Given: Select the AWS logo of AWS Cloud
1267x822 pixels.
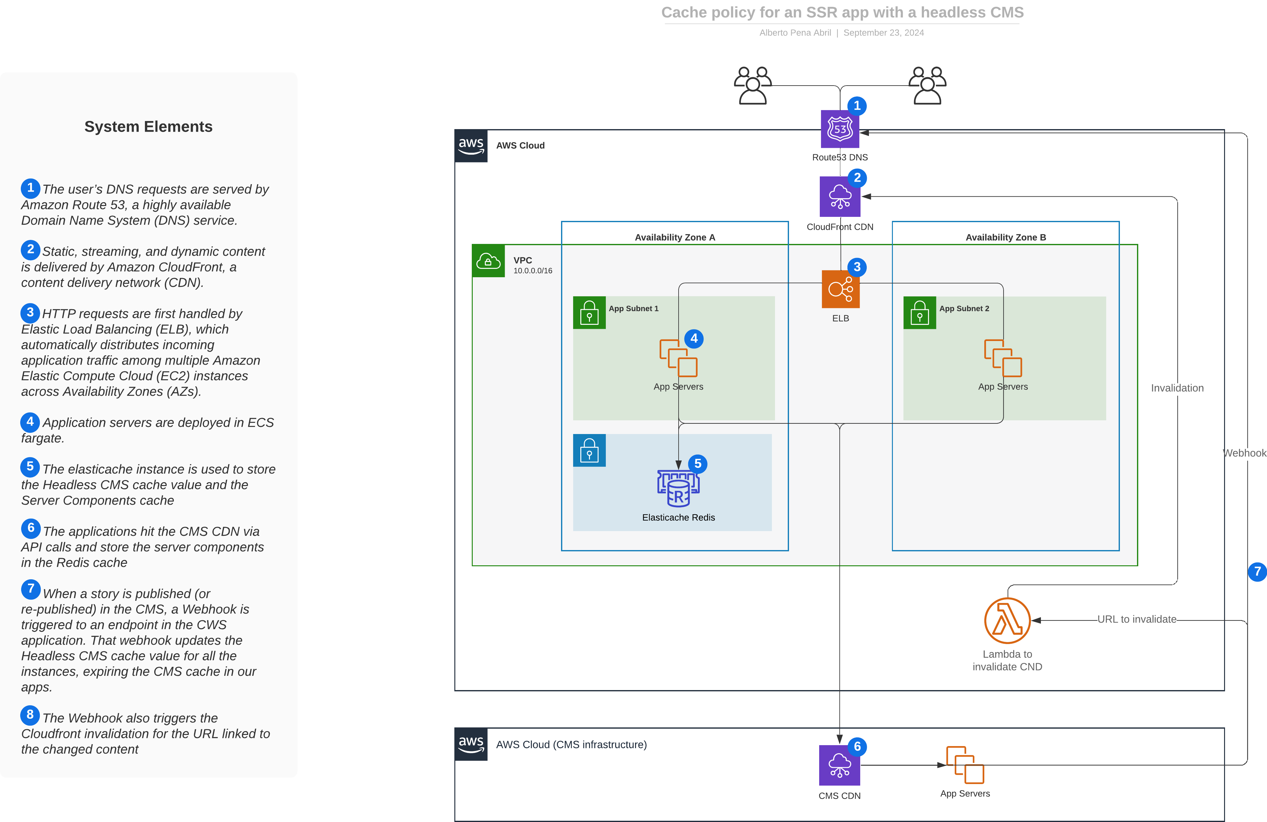Looking at the screenshot, I should (471, 146).
